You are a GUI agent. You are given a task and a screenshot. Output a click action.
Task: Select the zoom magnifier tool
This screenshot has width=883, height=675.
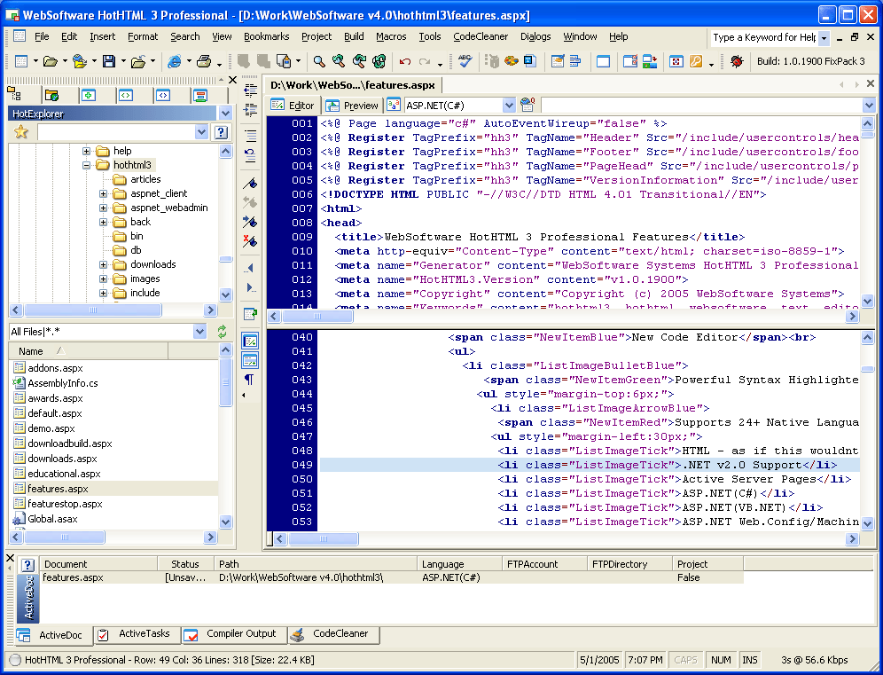[x=319, y=62]
